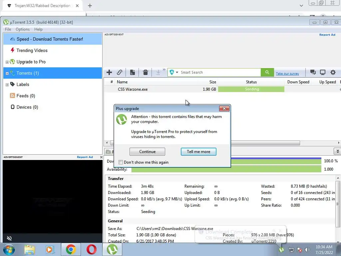341x256 pixels.
Task: Open the Action Center flag tray icon
Action: click(299, 250)
